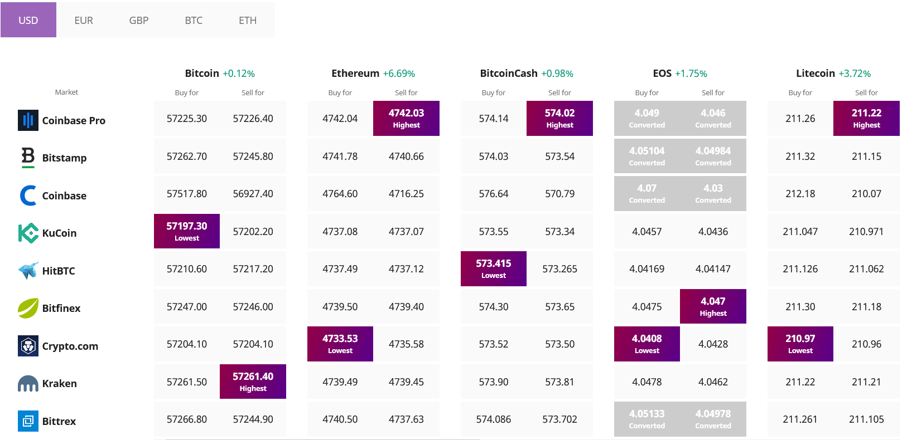This screenshot has height=440, width=907.
Task: Click the KuCoin logo icon
Action: point(28,233)
